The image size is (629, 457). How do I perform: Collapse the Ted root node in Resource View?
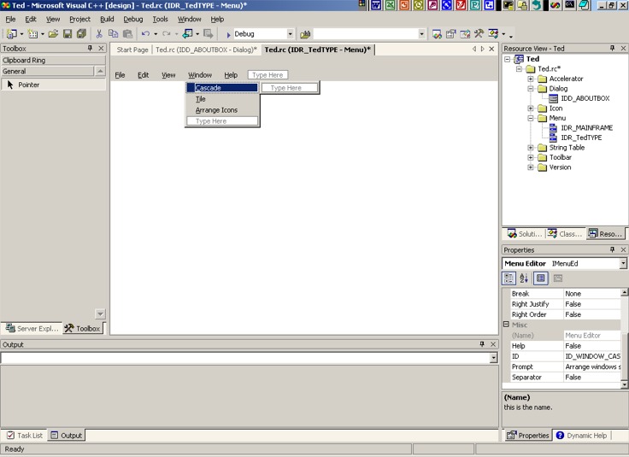(x=508, y=59)
